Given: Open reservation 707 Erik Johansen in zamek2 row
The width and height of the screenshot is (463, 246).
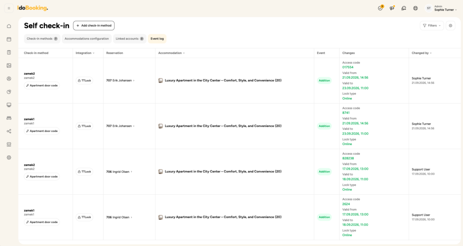Looking at the screenshot, I should (120, 80).
